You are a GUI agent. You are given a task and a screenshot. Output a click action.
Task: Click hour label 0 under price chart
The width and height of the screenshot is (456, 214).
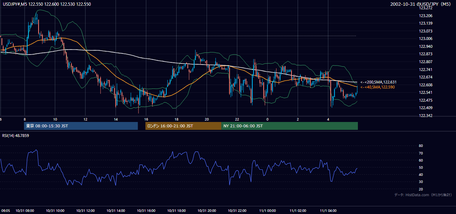point(267,119)
